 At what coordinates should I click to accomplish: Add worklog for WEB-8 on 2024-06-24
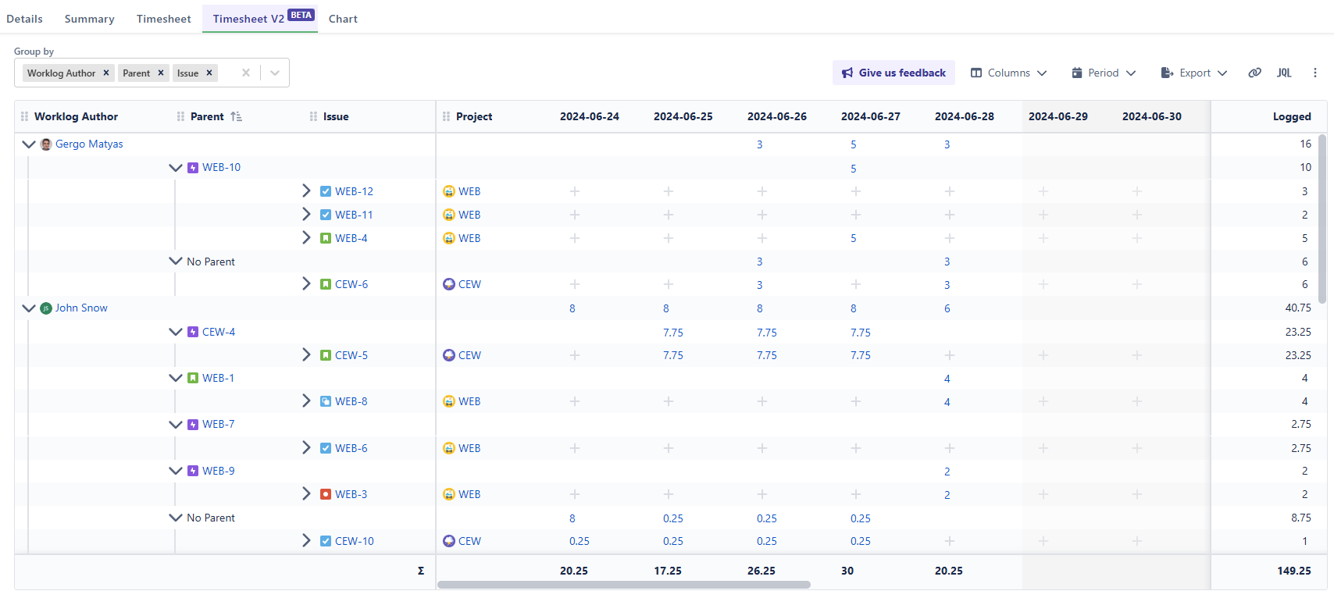(x=574, y=401)
